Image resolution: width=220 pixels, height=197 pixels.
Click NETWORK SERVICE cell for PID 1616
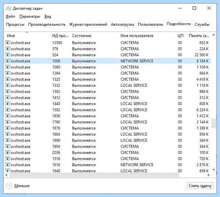[x=137, y=165]
